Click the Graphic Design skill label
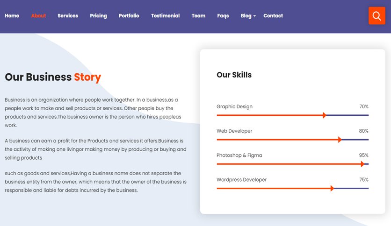The width and height of the screenshot is (391, 226). click(x=234, y=106)
